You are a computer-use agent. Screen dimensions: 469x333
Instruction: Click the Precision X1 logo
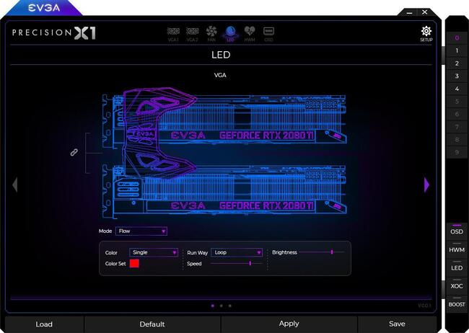pos(54,32)
